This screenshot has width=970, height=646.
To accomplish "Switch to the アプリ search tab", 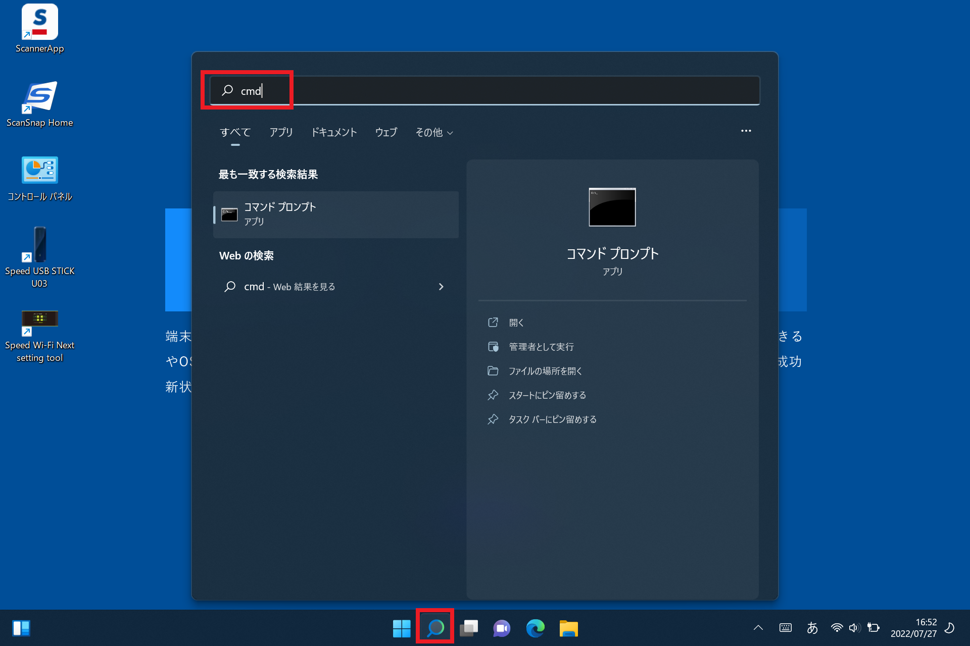I will (281, 132).
